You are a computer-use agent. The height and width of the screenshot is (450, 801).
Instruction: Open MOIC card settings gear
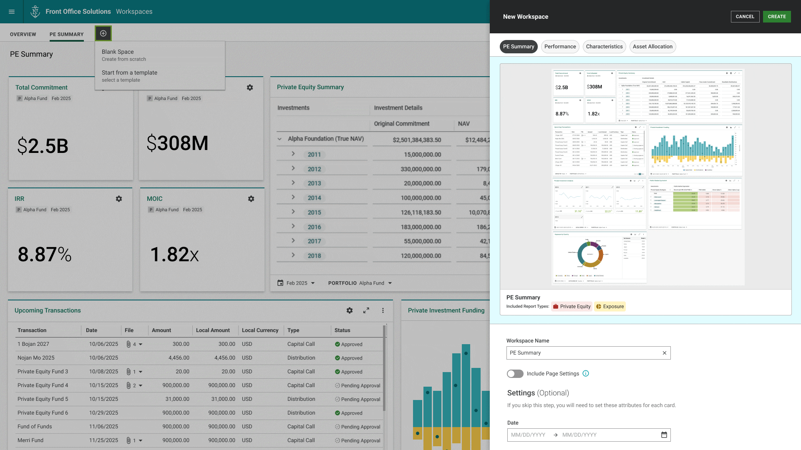251,199
